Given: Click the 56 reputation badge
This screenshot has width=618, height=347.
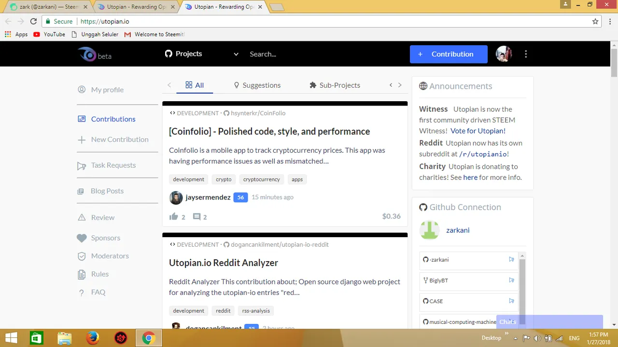Looking at the screenshot, I should click(x=240, y=197).
